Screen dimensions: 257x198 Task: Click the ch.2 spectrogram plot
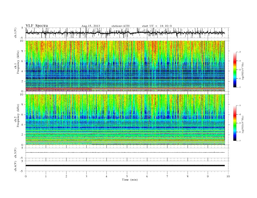tap(125, 120)
